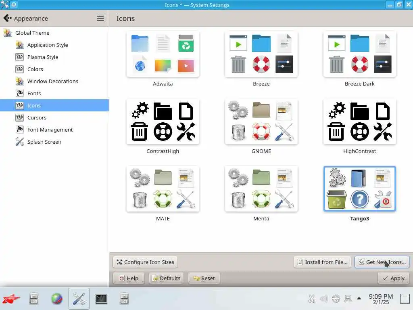Open the web browser globe in taskbar

[56, 299]
